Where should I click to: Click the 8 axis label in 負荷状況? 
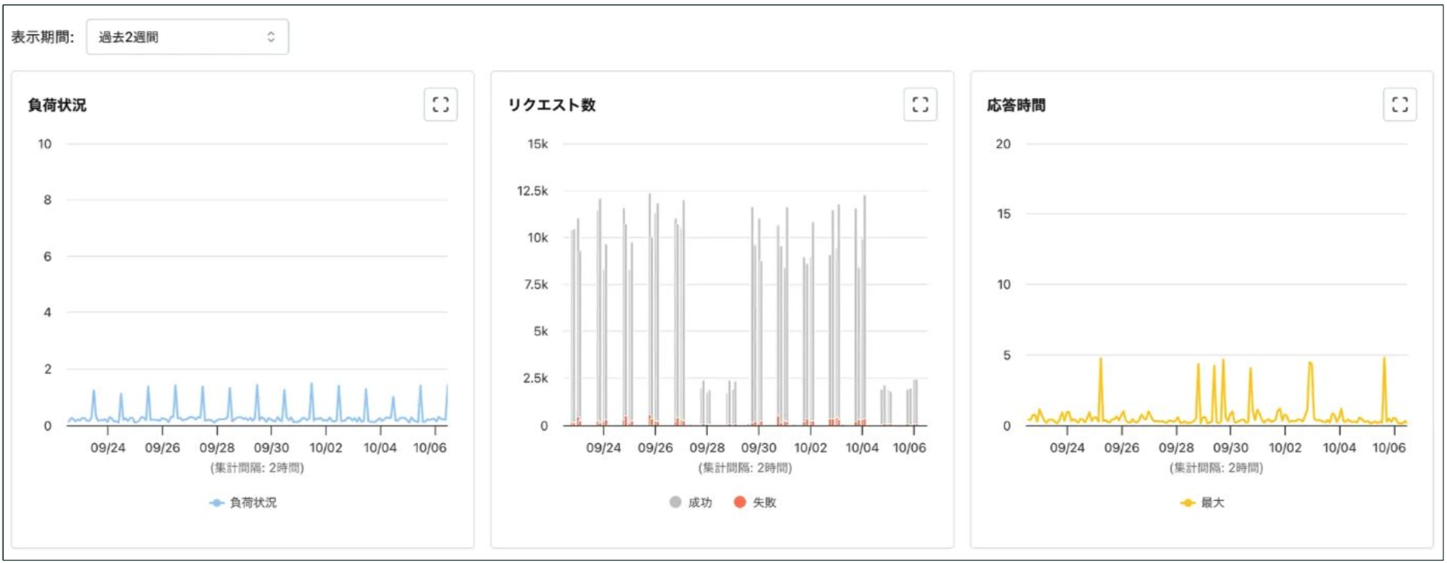pos(47,200)
